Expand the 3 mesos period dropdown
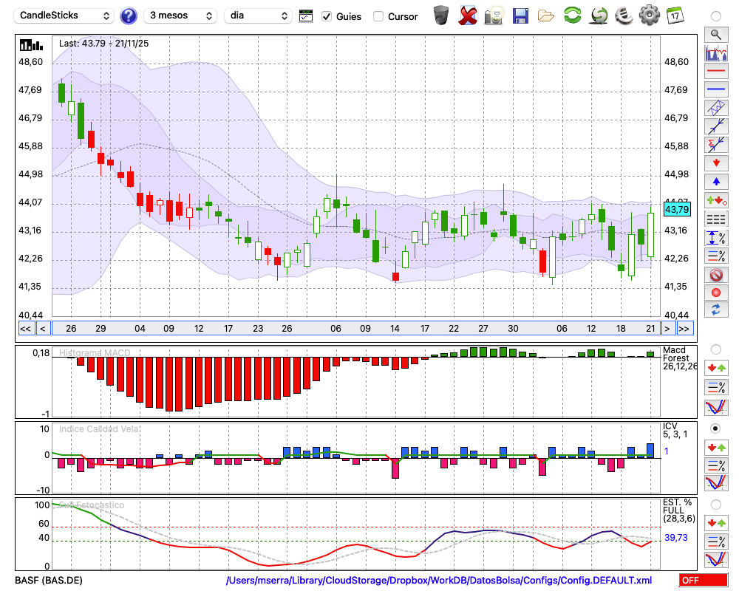739x591 pixels. click(180, 16)
